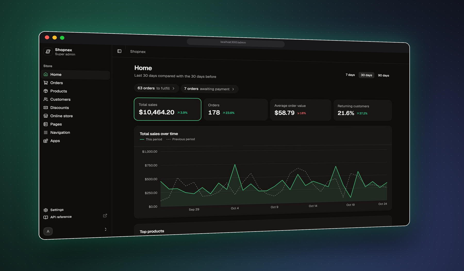The width and height of the screenshot is (464, 271).
Task: Select the Average order value card
Action: point(301,110)
